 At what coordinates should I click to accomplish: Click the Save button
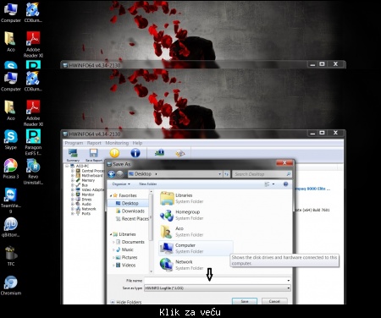pyautogui.click(x=245, y=301)
